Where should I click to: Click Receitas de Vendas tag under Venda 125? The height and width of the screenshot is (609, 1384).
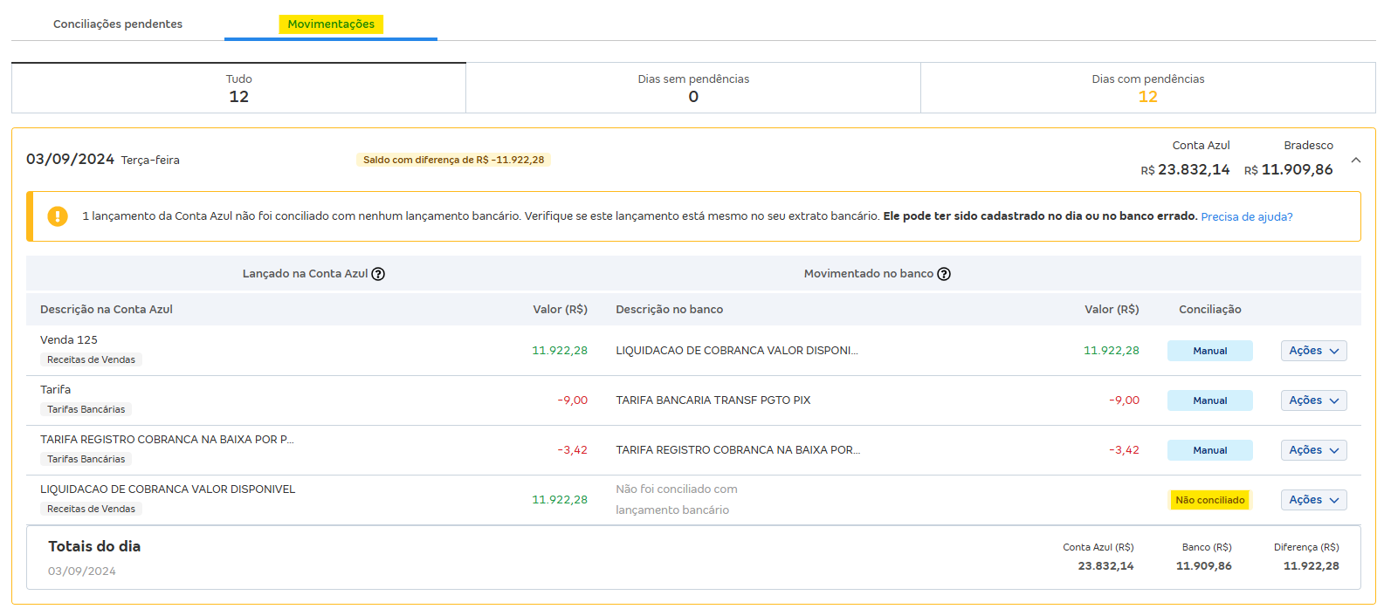(x=91, y=359)
